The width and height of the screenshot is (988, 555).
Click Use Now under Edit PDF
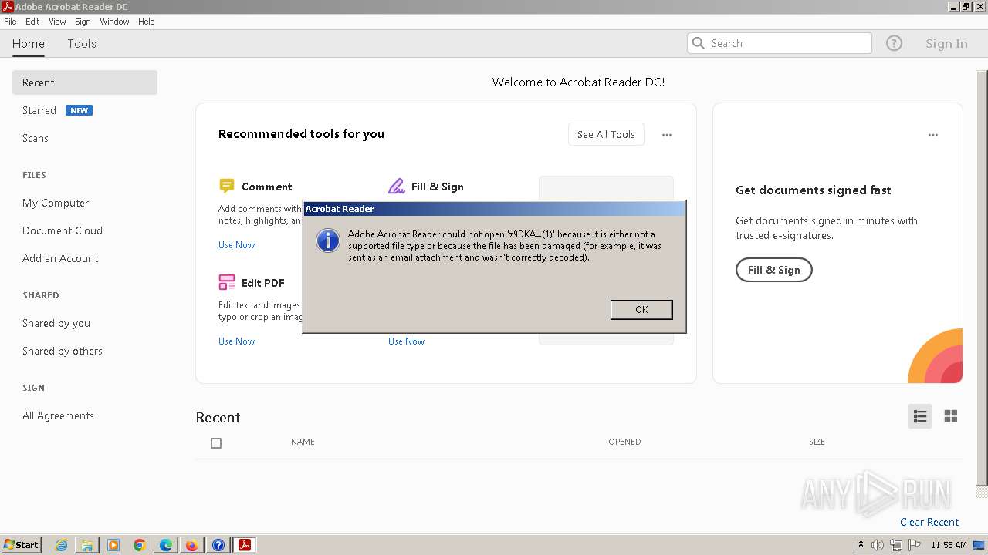pyautogui.click(x=236, y=341)
